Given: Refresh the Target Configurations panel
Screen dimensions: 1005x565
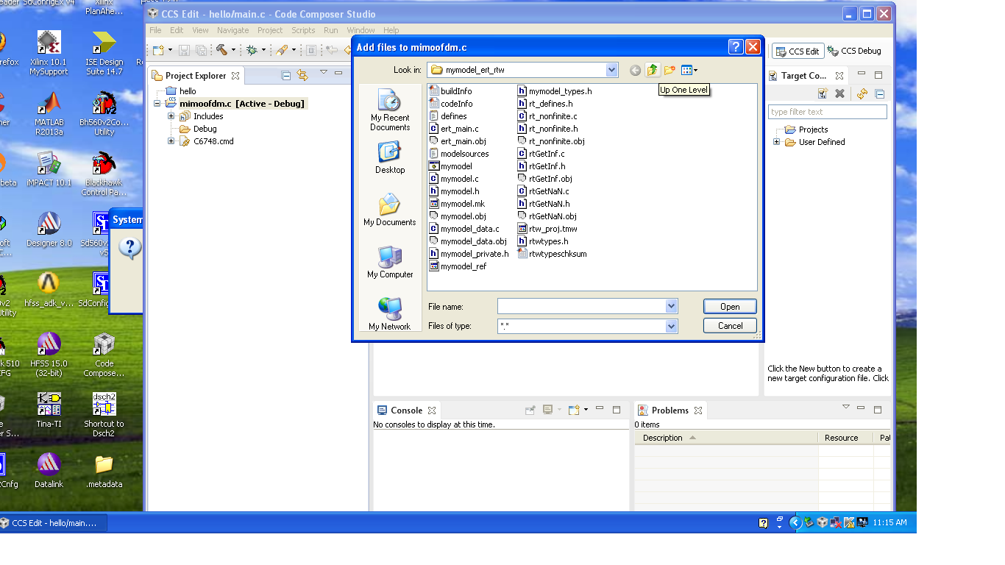Looking at the screenshot, I should pyautogui.click(x=862, y=93).
